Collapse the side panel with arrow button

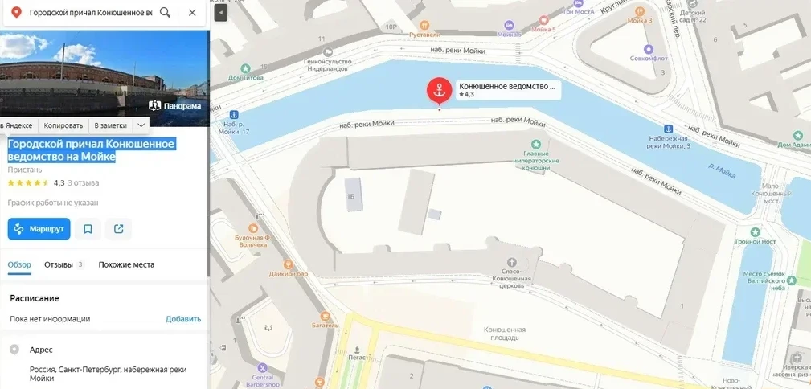(x=221, y=12)
